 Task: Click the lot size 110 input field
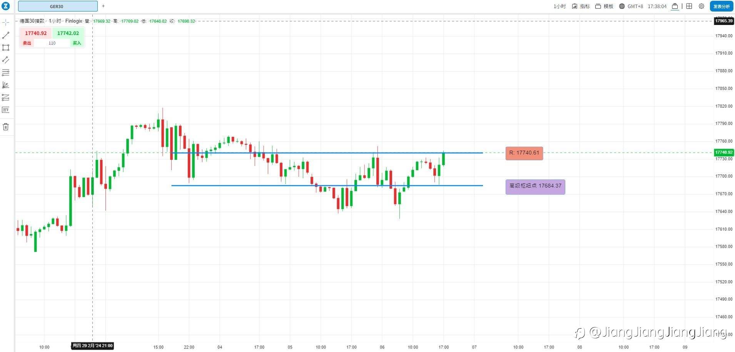[52, 43]
